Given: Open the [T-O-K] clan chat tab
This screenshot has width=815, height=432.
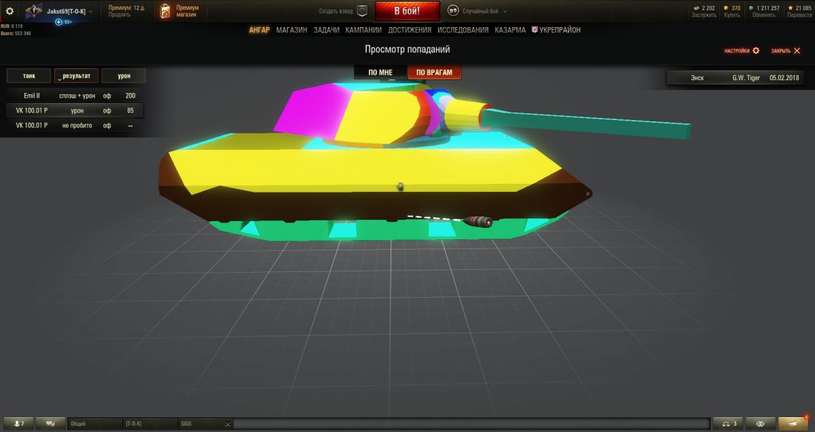Looking at the screenshot, I should pos(150,424).
